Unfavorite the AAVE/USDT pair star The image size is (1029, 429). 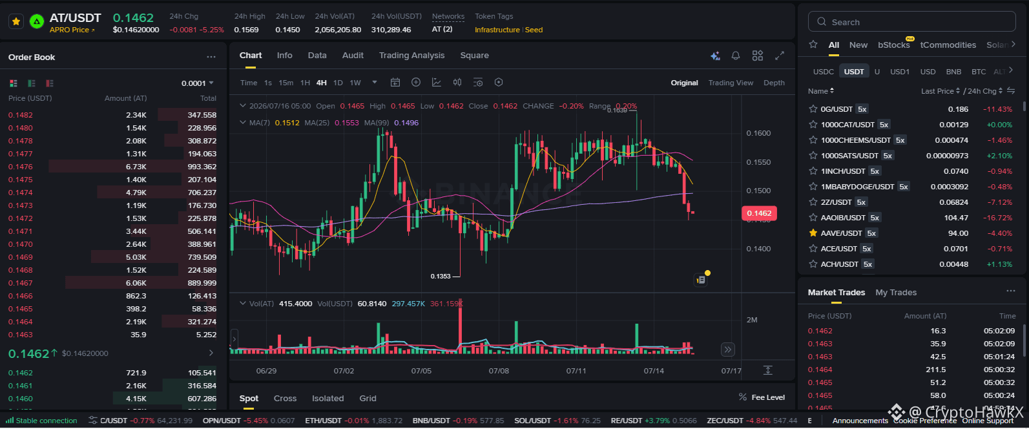tap(813, 233)
